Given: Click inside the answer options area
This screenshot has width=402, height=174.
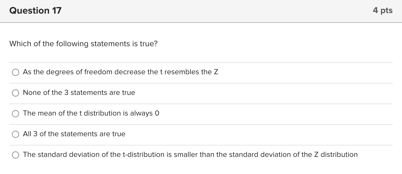Looking at the screenshot, I should point(201,114).
